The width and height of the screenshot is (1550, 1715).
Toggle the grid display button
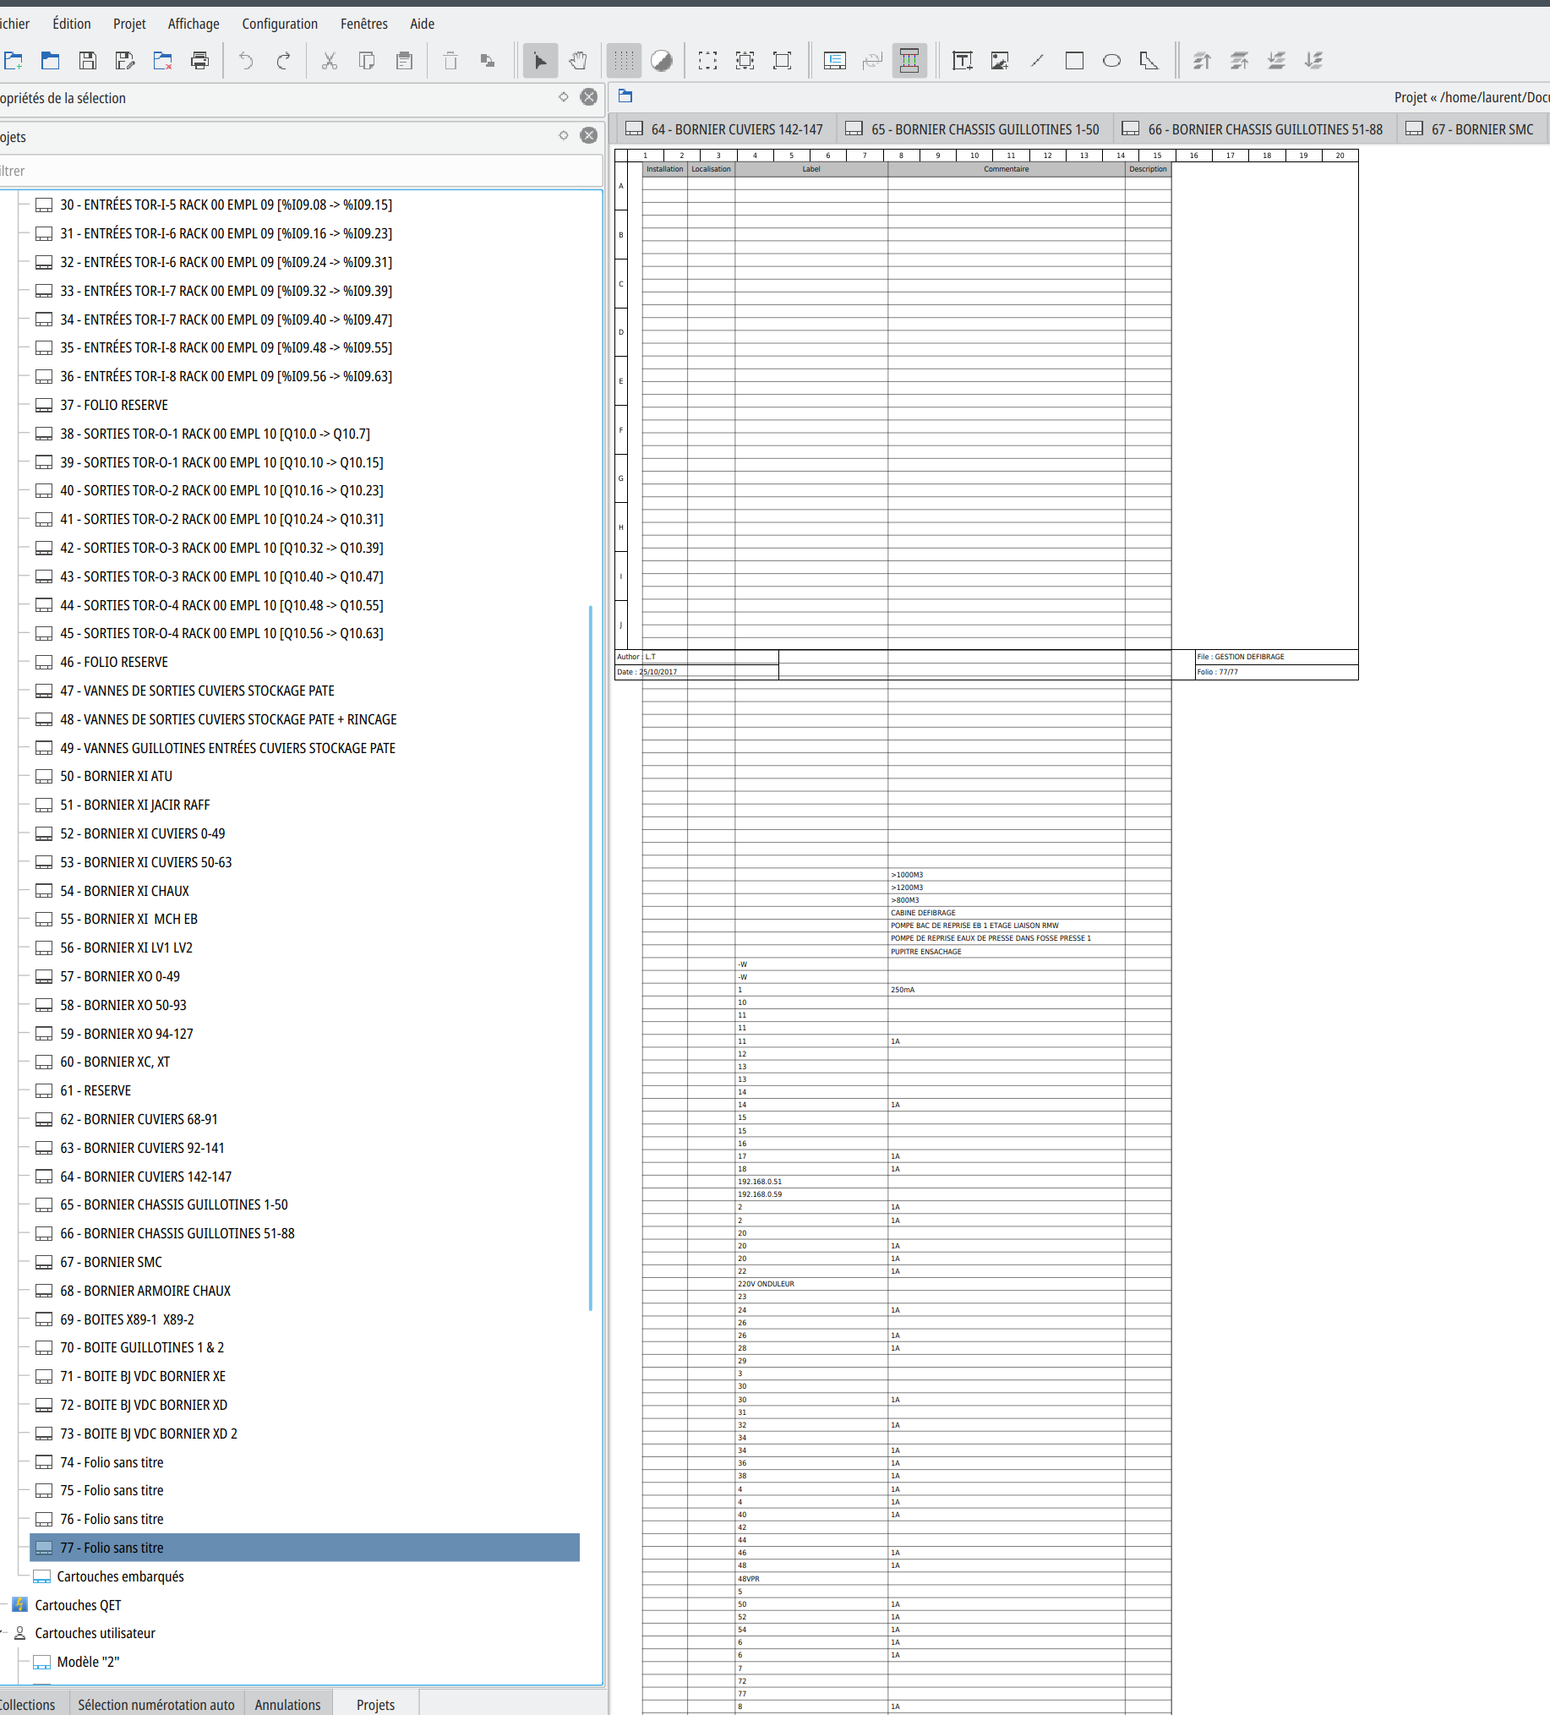[x=624, y=60]
